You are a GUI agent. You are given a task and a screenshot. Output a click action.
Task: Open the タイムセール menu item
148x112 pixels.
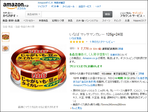69,6
